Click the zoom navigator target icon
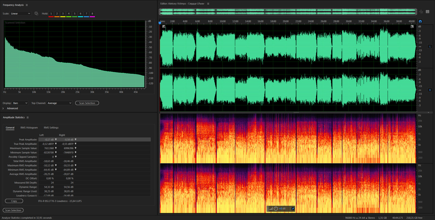The image size is (435, 220). point(421,12)
